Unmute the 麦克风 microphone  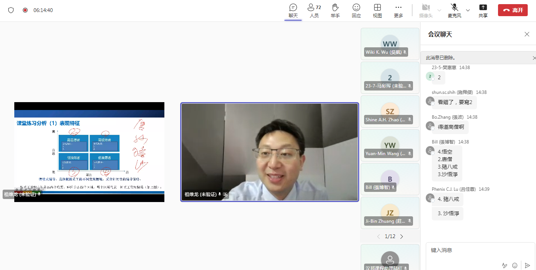pyautogui.click(x=454, y=11)
